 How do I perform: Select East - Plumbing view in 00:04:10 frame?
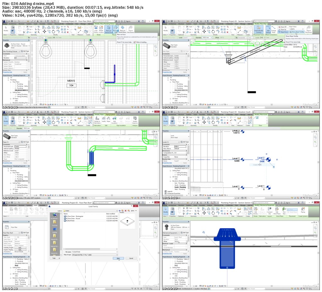pyautogui.click(x=180, y=183)
